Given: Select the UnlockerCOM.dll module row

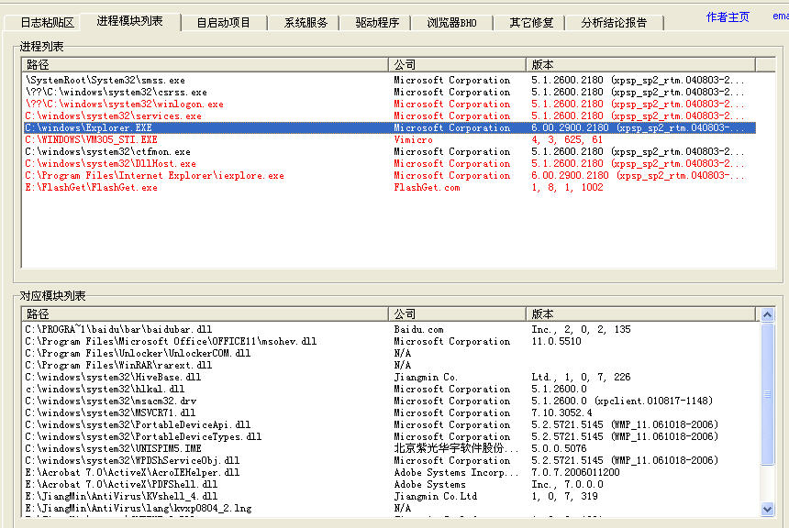Looking at the screenshot, I should (x=390, y=353).
